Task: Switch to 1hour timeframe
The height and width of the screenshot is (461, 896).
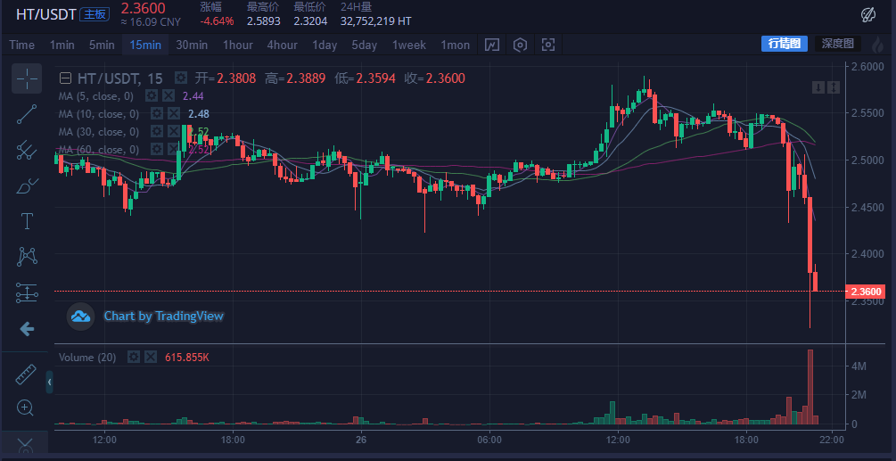Action: coord(238,45)
